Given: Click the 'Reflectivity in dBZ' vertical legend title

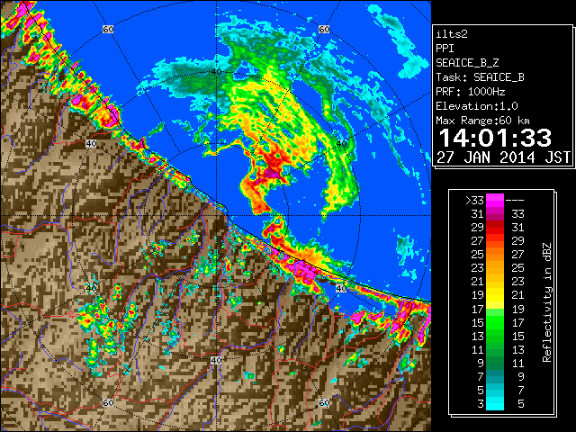Looking at the screenshot, I should [x=546, y=302].
